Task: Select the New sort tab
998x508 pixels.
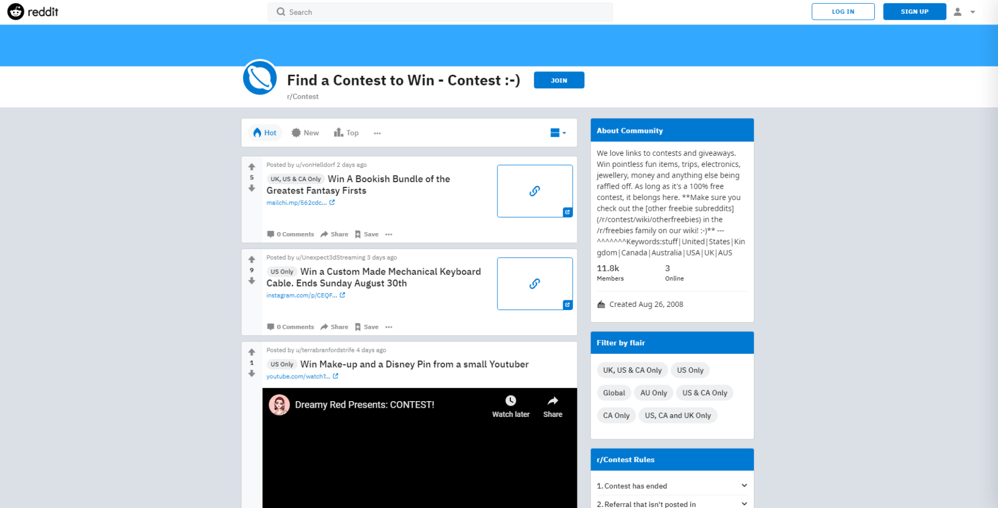Action: [305, 132]
